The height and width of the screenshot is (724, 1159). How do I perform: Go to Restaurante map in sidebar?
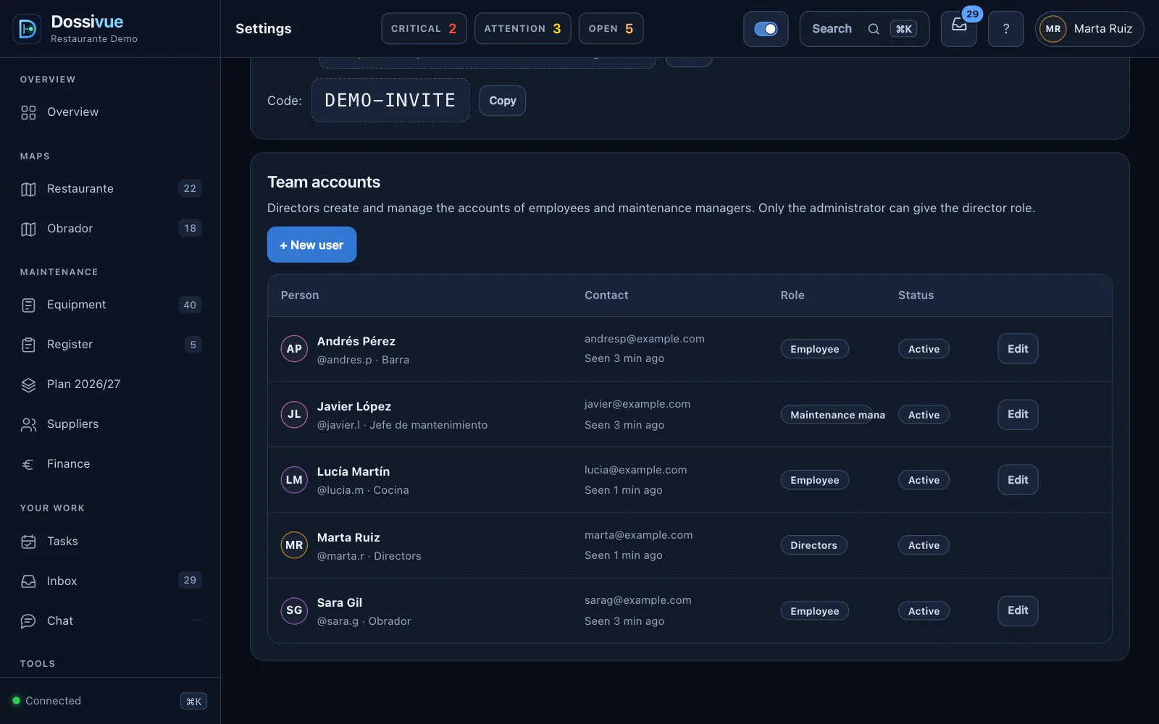pos(110,189)
